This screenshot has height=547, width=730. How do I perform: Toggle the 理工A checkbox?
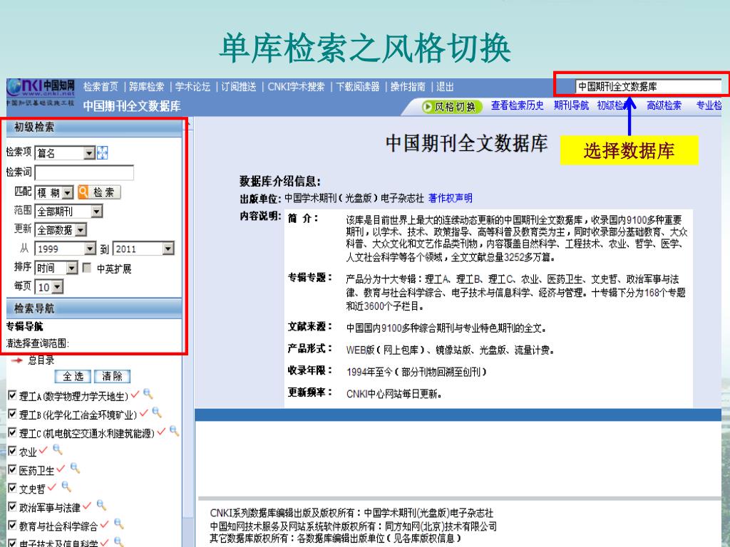(13, 395)
